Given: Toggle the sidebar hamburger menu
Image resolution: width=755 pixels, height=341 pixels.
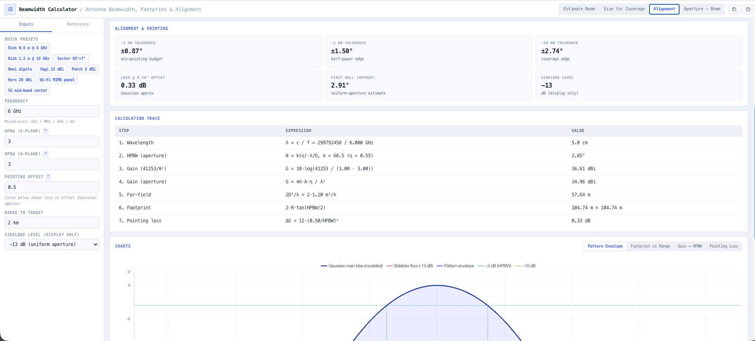Looking at the screenshot, I should [x=10, y=9].
